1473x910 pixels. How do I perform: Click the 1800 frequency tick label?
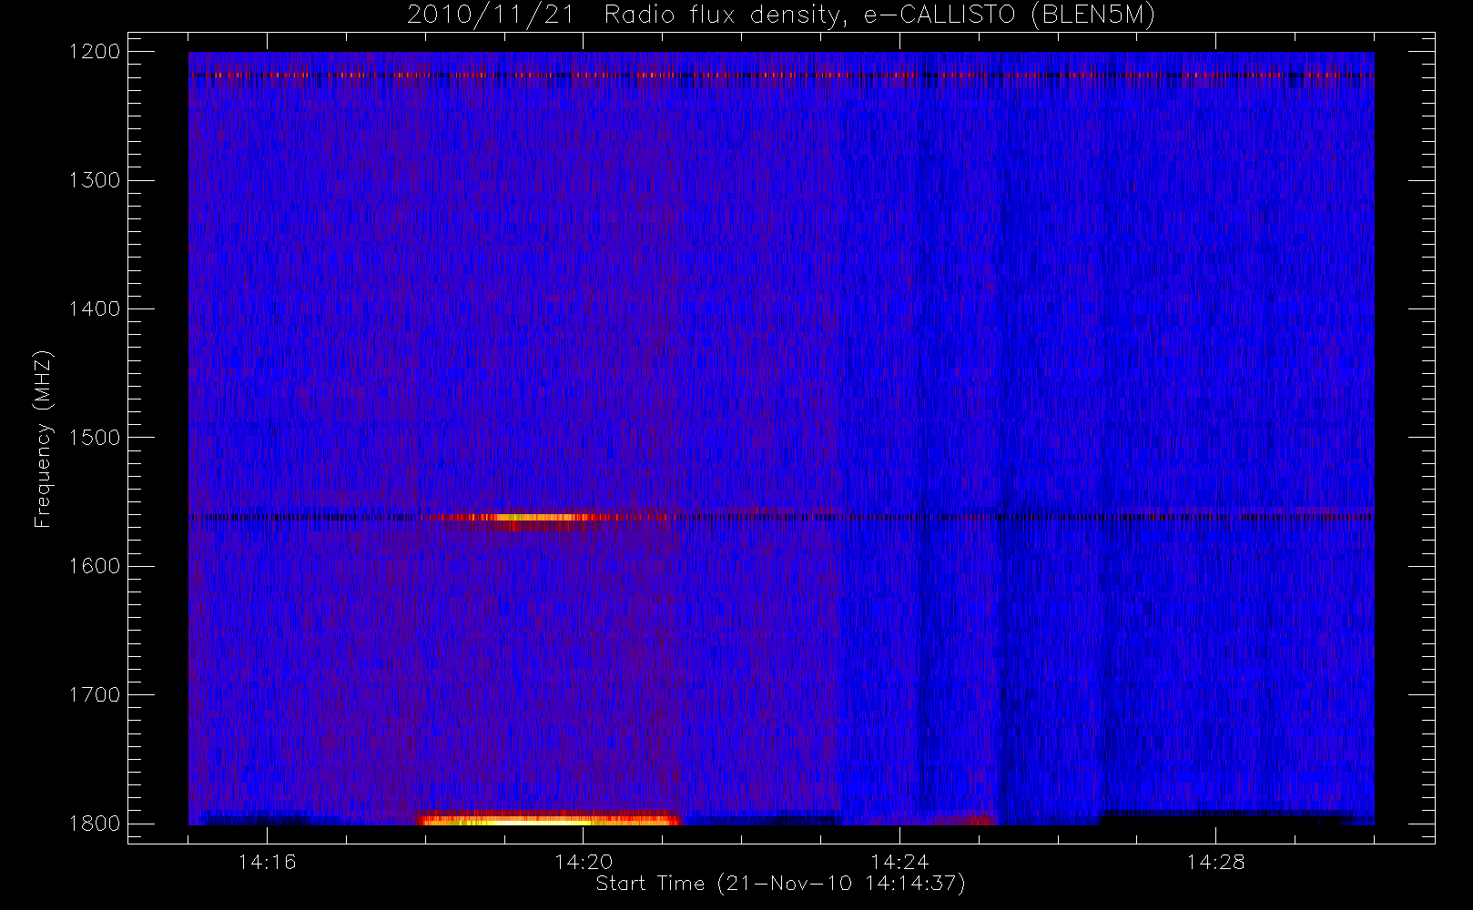pos(95,824)
